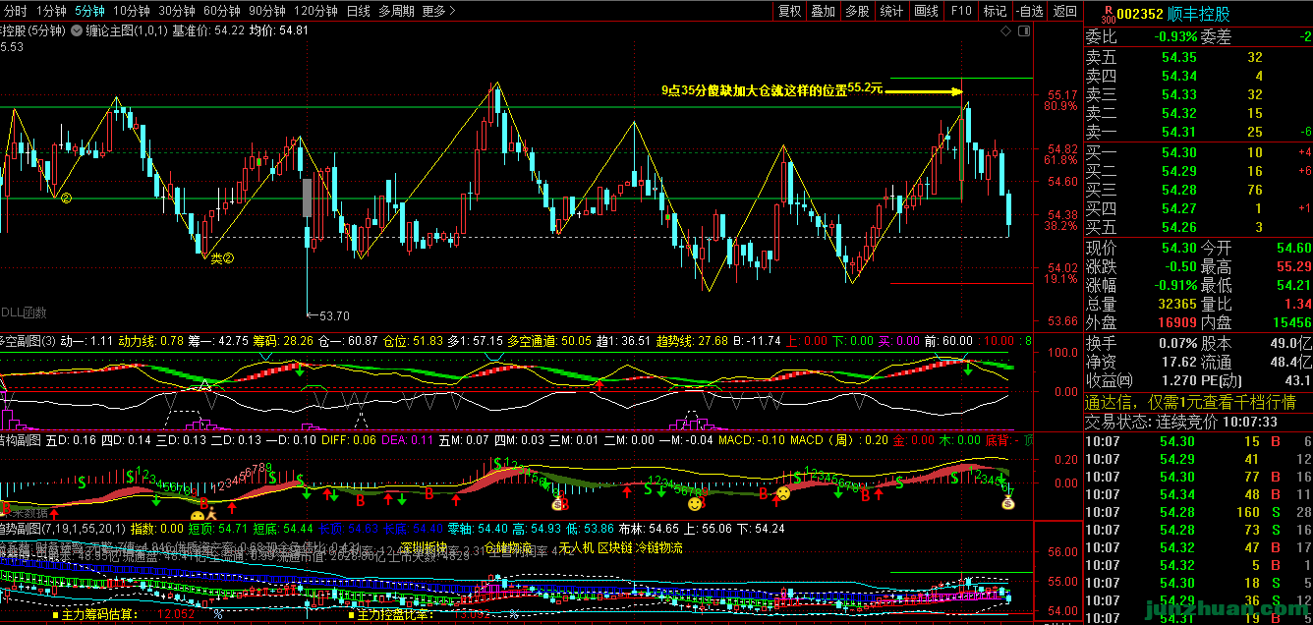Click the 叠加 overlay button
This screenshot has width=1313, height=625.
[824, 11]
